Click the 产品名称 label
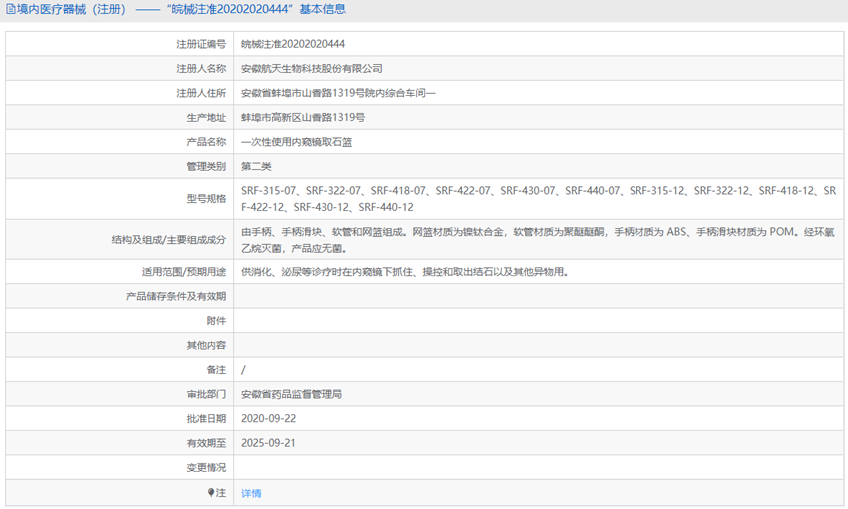848x509 pixels. click(207, 142)
